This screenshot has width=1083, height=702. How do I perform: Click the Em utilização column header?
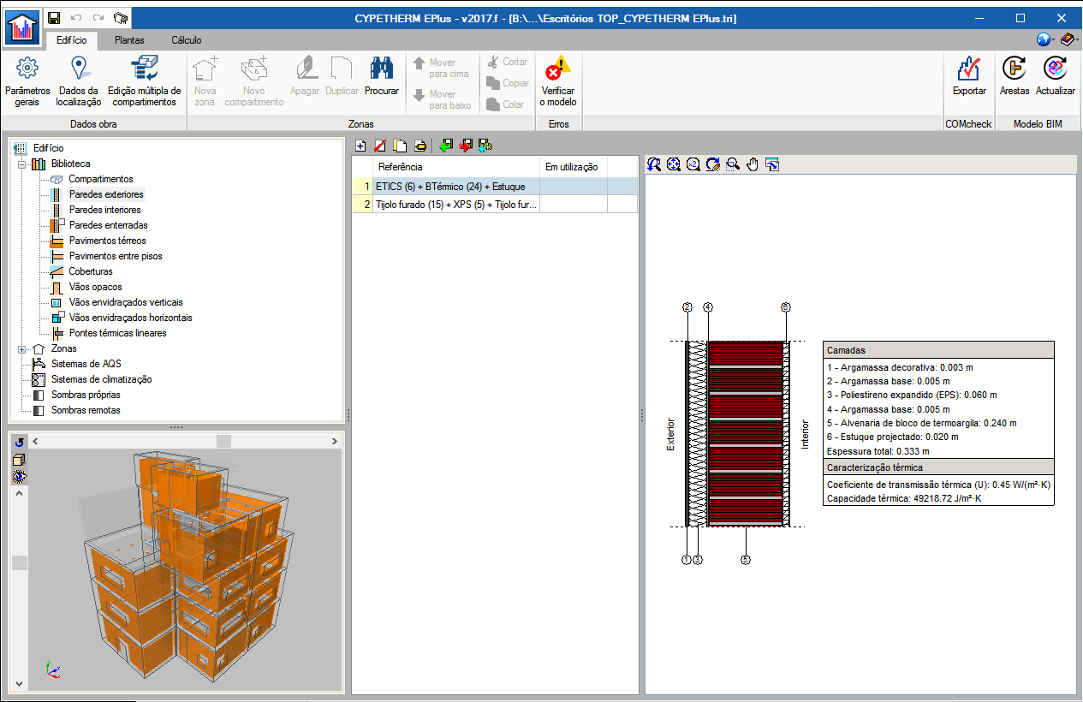click(574, 167)
